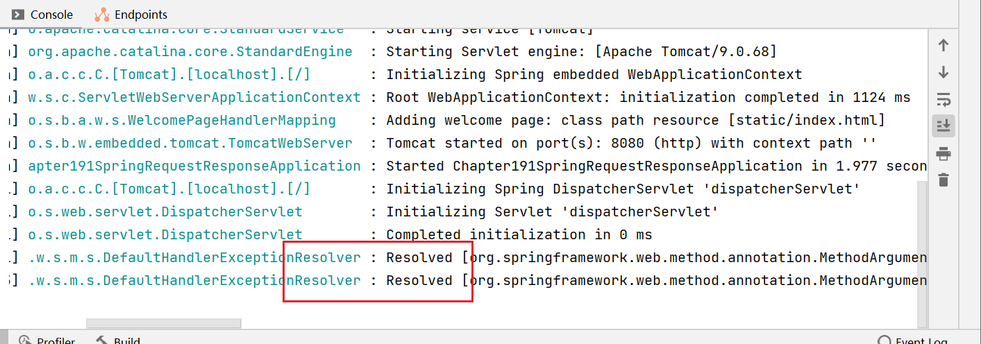Click the Up the Stack Trace arrow
The image size is (981, 344).
(x=944, y=46)
